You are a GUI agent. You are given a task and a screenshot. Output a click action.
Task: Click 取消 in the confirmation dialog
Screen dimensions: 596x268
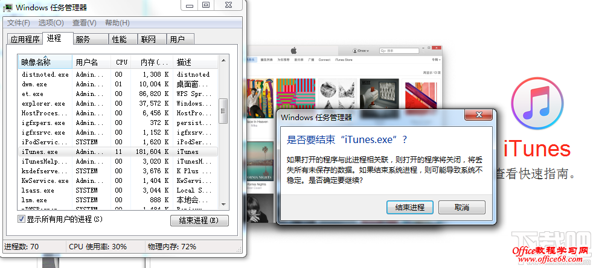(x=462, y=207)
